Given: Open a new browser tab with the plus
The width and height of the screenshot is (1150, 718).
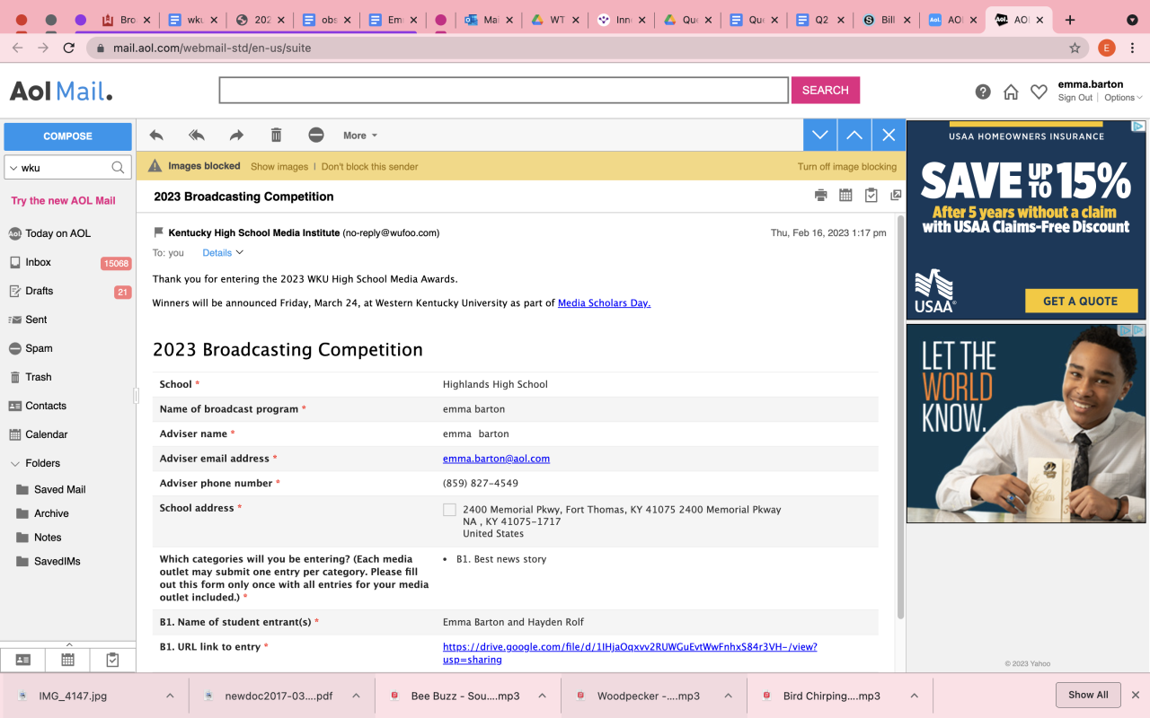Looking at the screenshot, I should pos(1070,20).
